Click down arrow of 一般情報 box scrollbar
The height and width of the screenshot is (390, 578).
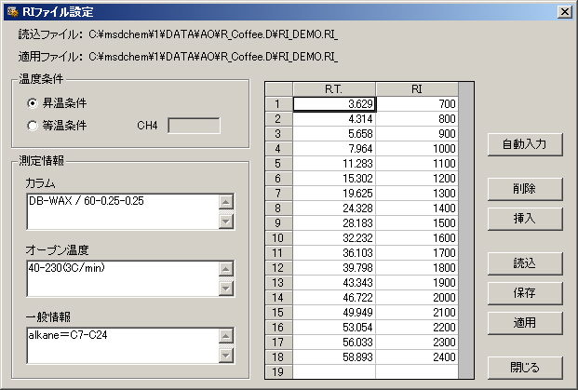pyautogui.click(x=226, y=356)
